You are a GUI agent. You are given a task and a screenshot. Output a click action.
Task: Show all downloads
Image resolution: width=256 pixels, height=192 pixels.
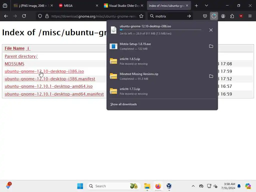[x=123, y=104]
